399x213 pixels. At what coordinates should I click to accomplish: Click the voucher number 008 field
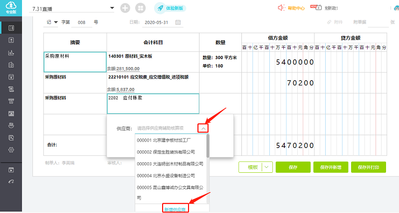pos(81,22)
